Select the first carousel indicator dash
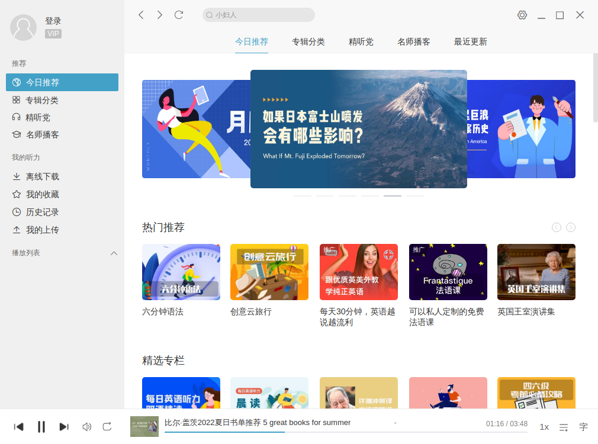 click(303, 196)
